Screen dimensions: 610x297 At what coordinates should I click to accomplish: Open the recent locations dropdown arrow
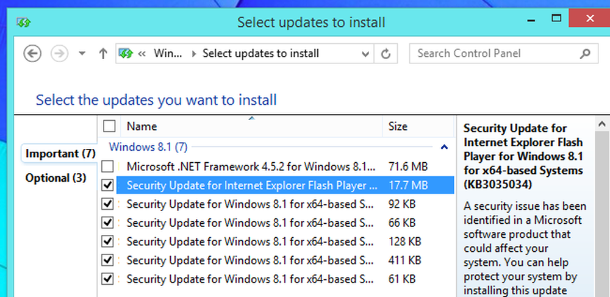coord(82,54)
